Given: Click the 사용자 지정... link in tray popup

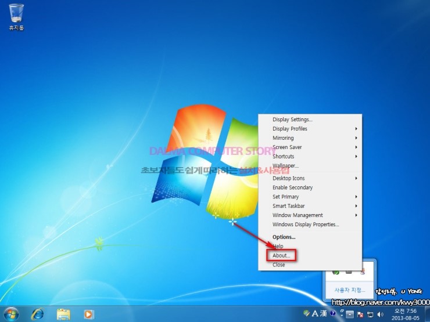Looking at the screenshot, I should [349, 290].
